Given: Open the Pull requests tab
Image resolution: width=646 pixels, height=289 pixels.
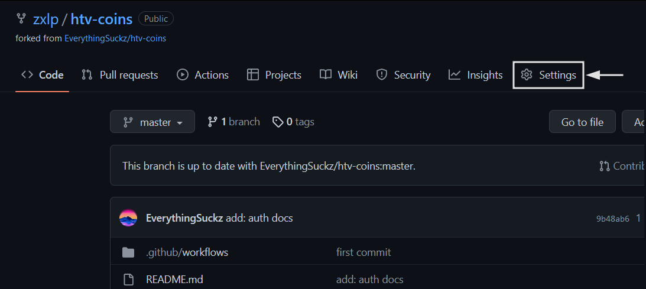Looking at the screenshot, I should pos(120,75).
